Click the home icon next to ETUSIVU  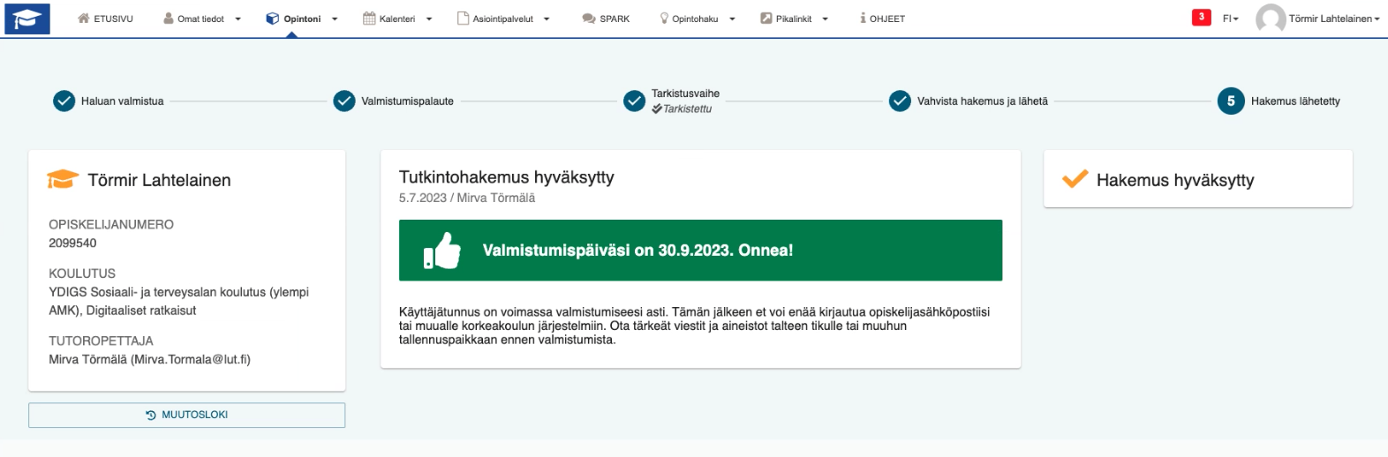coord(84,19)
